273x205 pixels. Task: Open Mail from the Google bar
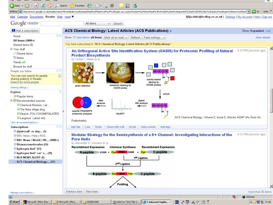[13, 17]
